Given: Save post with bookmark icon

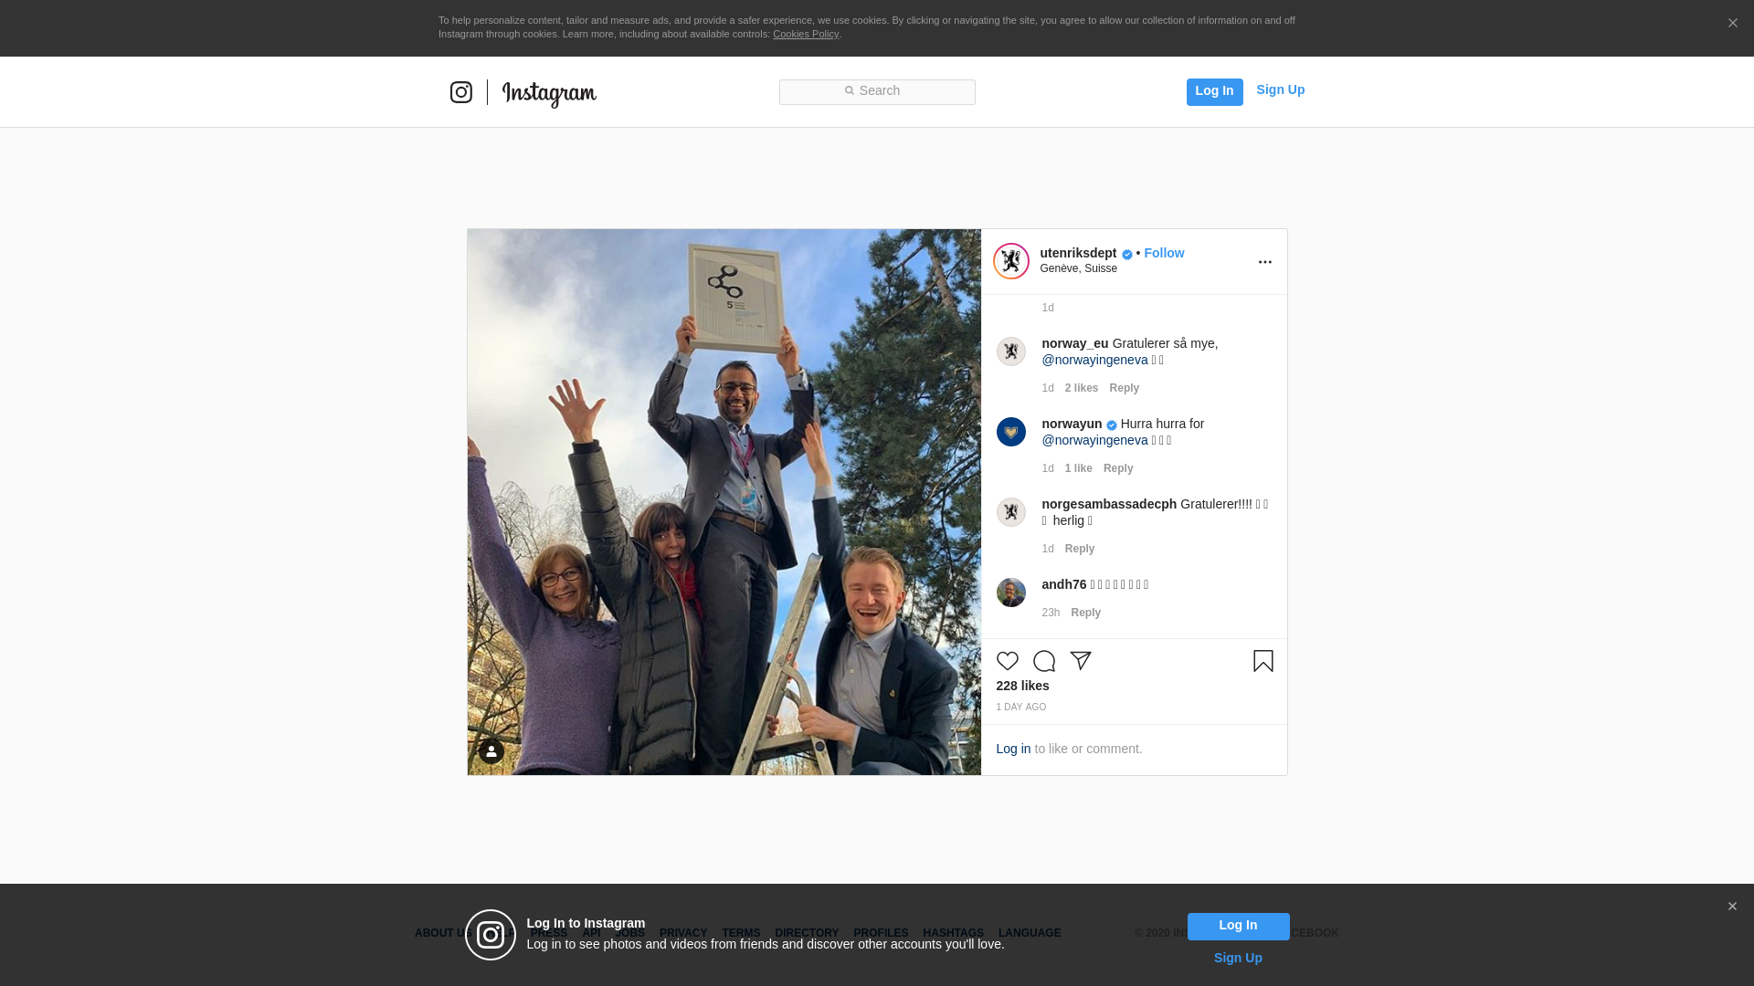Looking at the screenshot, I should tap(1263, 661).
